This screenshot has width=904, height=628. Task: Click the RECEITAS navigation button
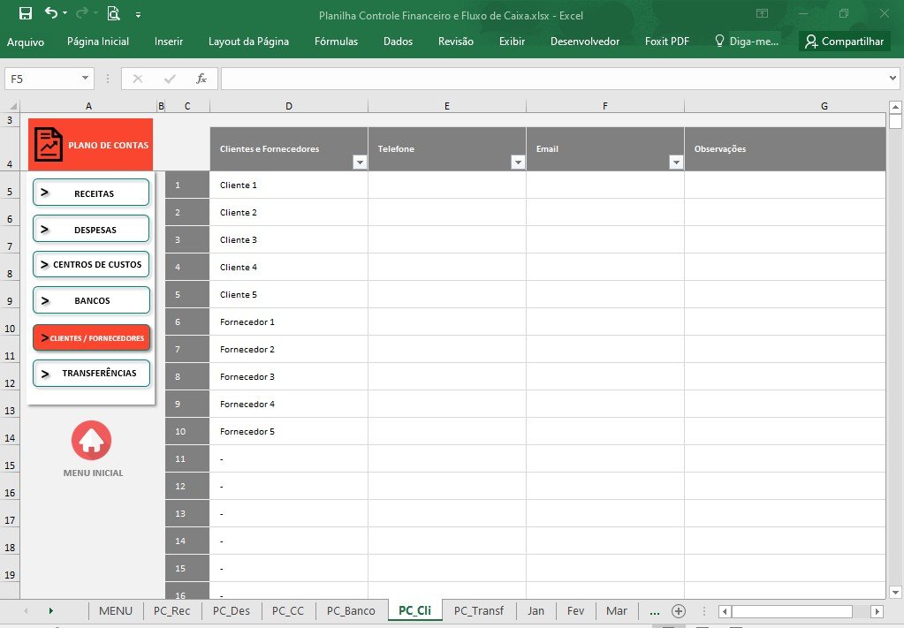point(91,193)
